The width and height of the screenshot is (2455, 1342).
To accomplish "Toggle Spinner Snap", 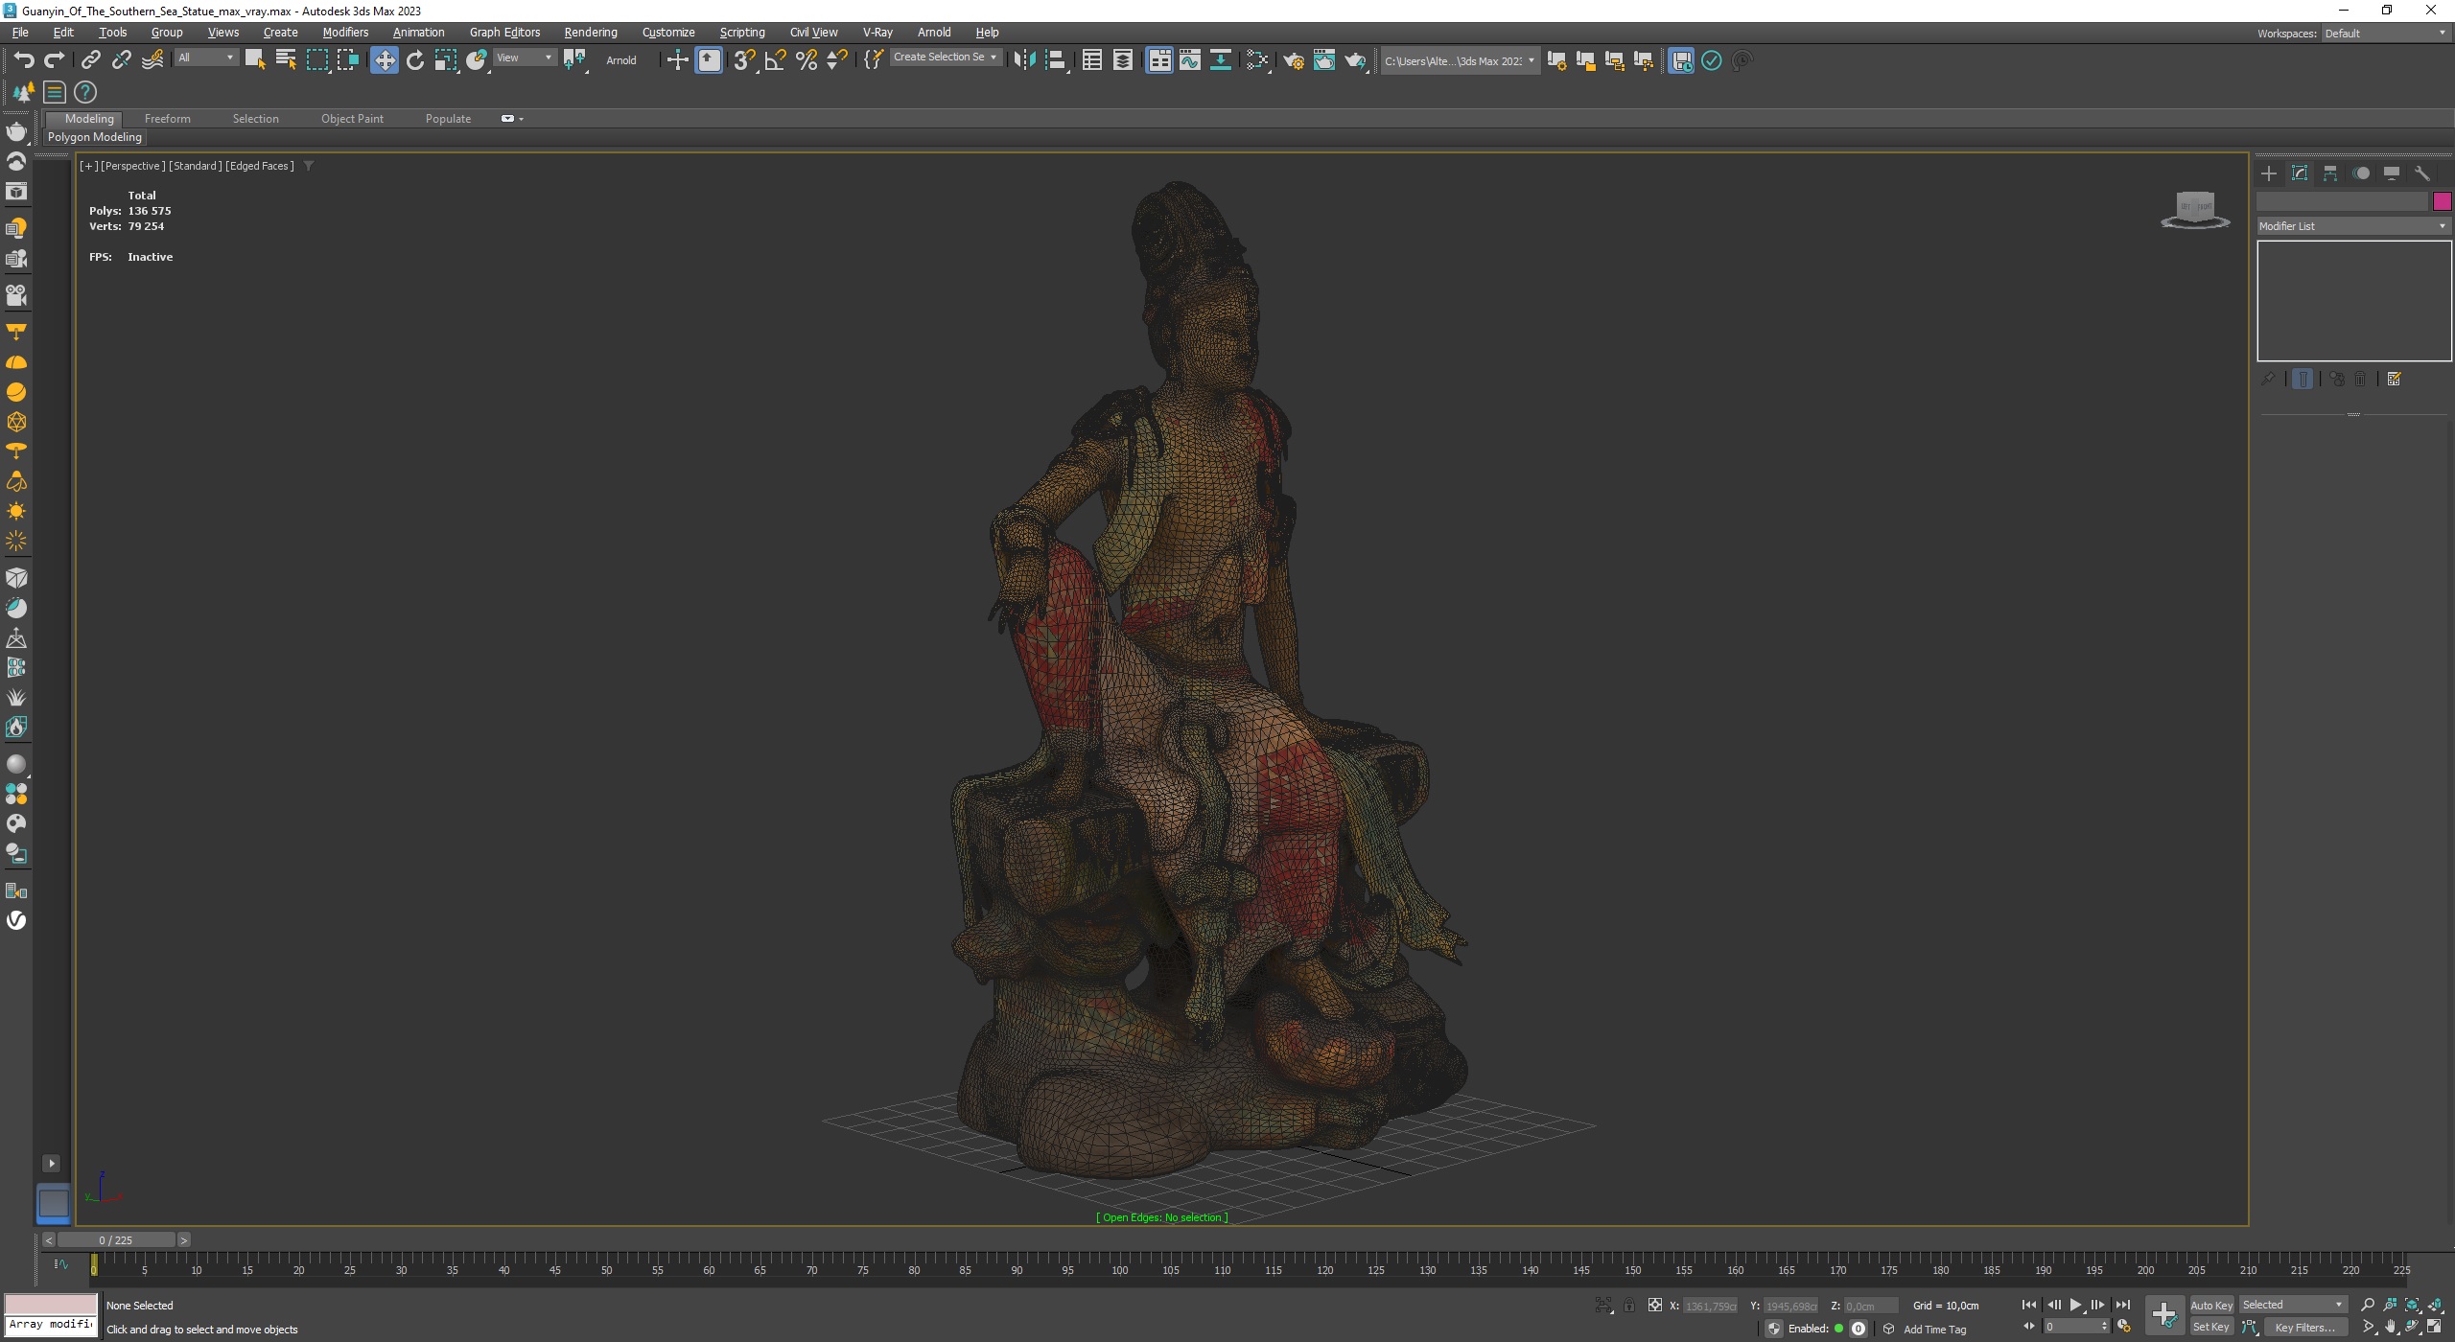I will tap(837, 60).
